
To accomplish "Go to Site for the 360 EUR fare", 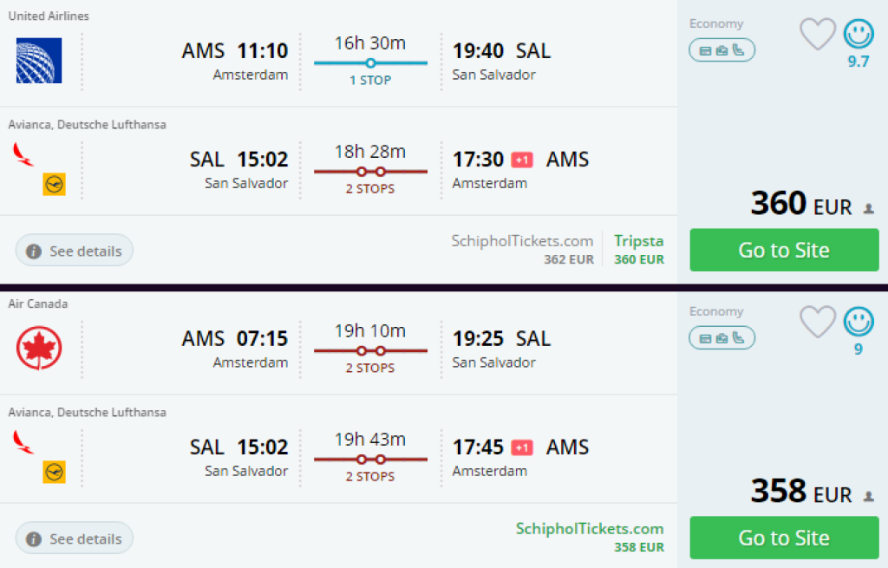I will pyautogui.click(x=784, y=250).
